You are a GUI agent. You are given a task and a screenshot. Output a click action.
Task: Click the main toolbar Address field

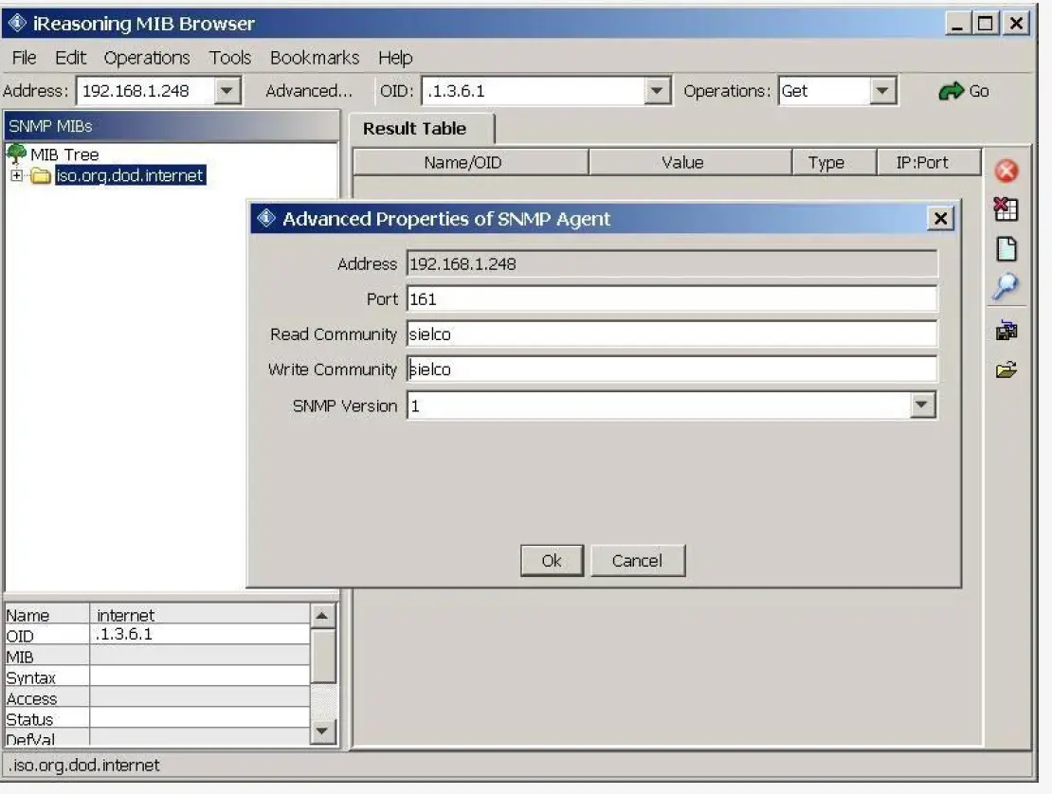tap(146, 91)
